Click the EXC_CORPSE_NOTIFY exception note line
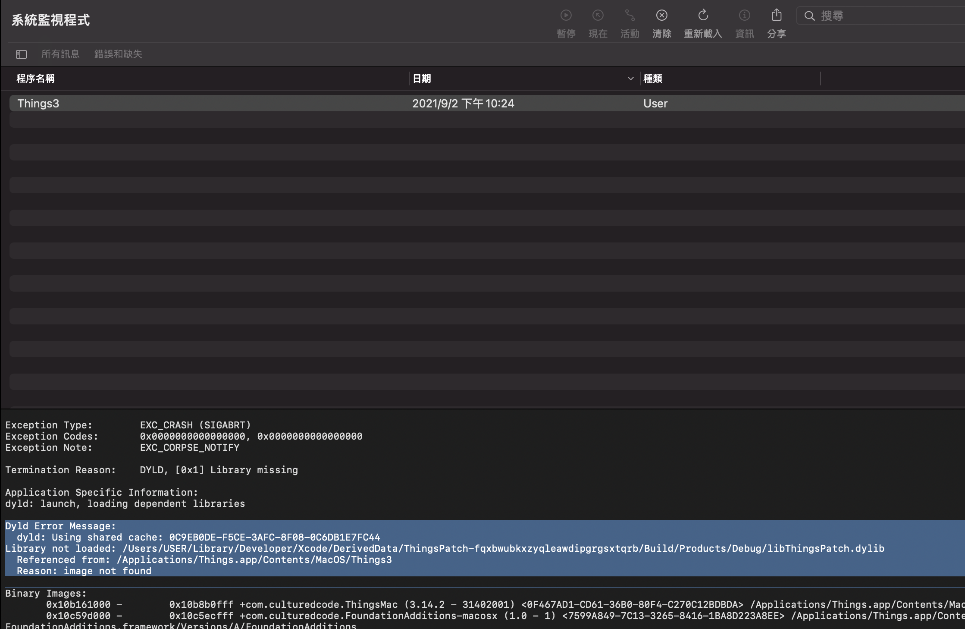 click(x=122, y=447)
